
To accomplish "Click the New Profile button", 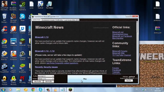I will [x=38, y=82].
